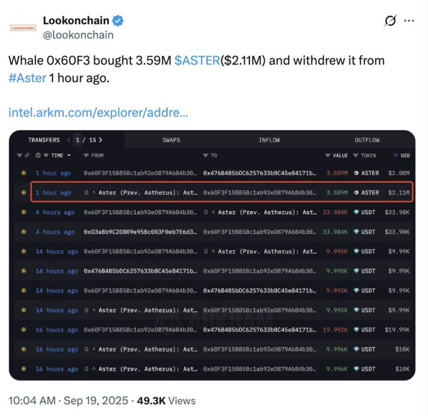Viewport: 428px width, 416px height.
Task: Go to the previous transfers page
Action: pyautogui.click(x=69, y=140)
